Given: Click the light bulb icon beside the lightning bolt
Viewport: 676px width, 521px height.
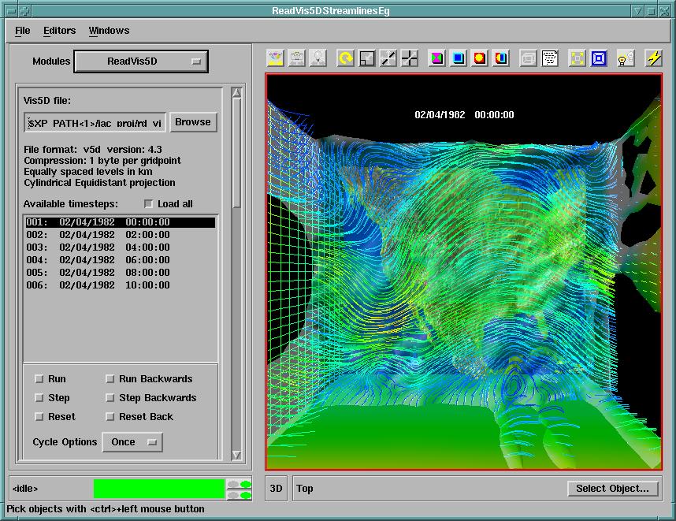Looking at the screenshot, I should coord(626,58).
